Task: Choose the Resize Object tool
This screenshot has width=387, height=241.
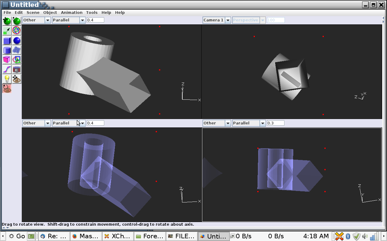Action: click(7, 30)
